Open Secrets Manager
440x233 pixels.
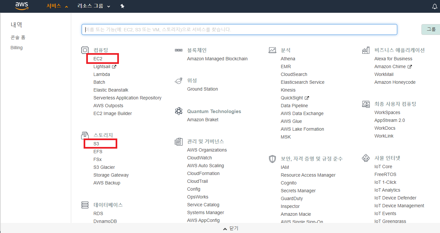click(x=298, y=191)
